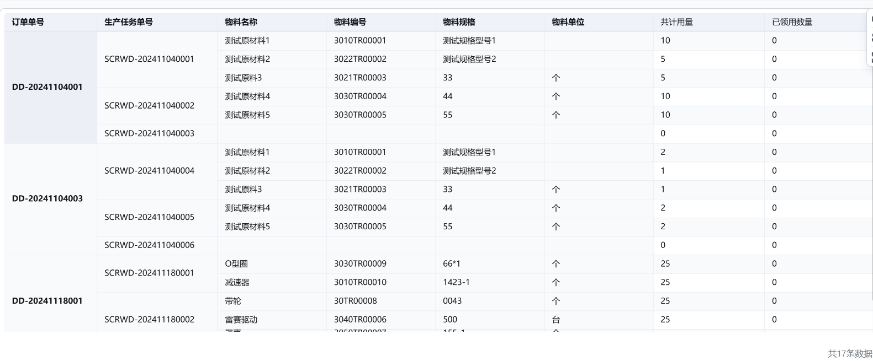Click the 物料编号 column header

350,22
